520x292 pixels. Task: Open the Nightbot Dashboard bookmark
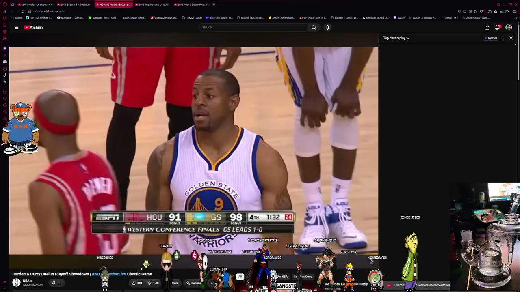(71, 18)
